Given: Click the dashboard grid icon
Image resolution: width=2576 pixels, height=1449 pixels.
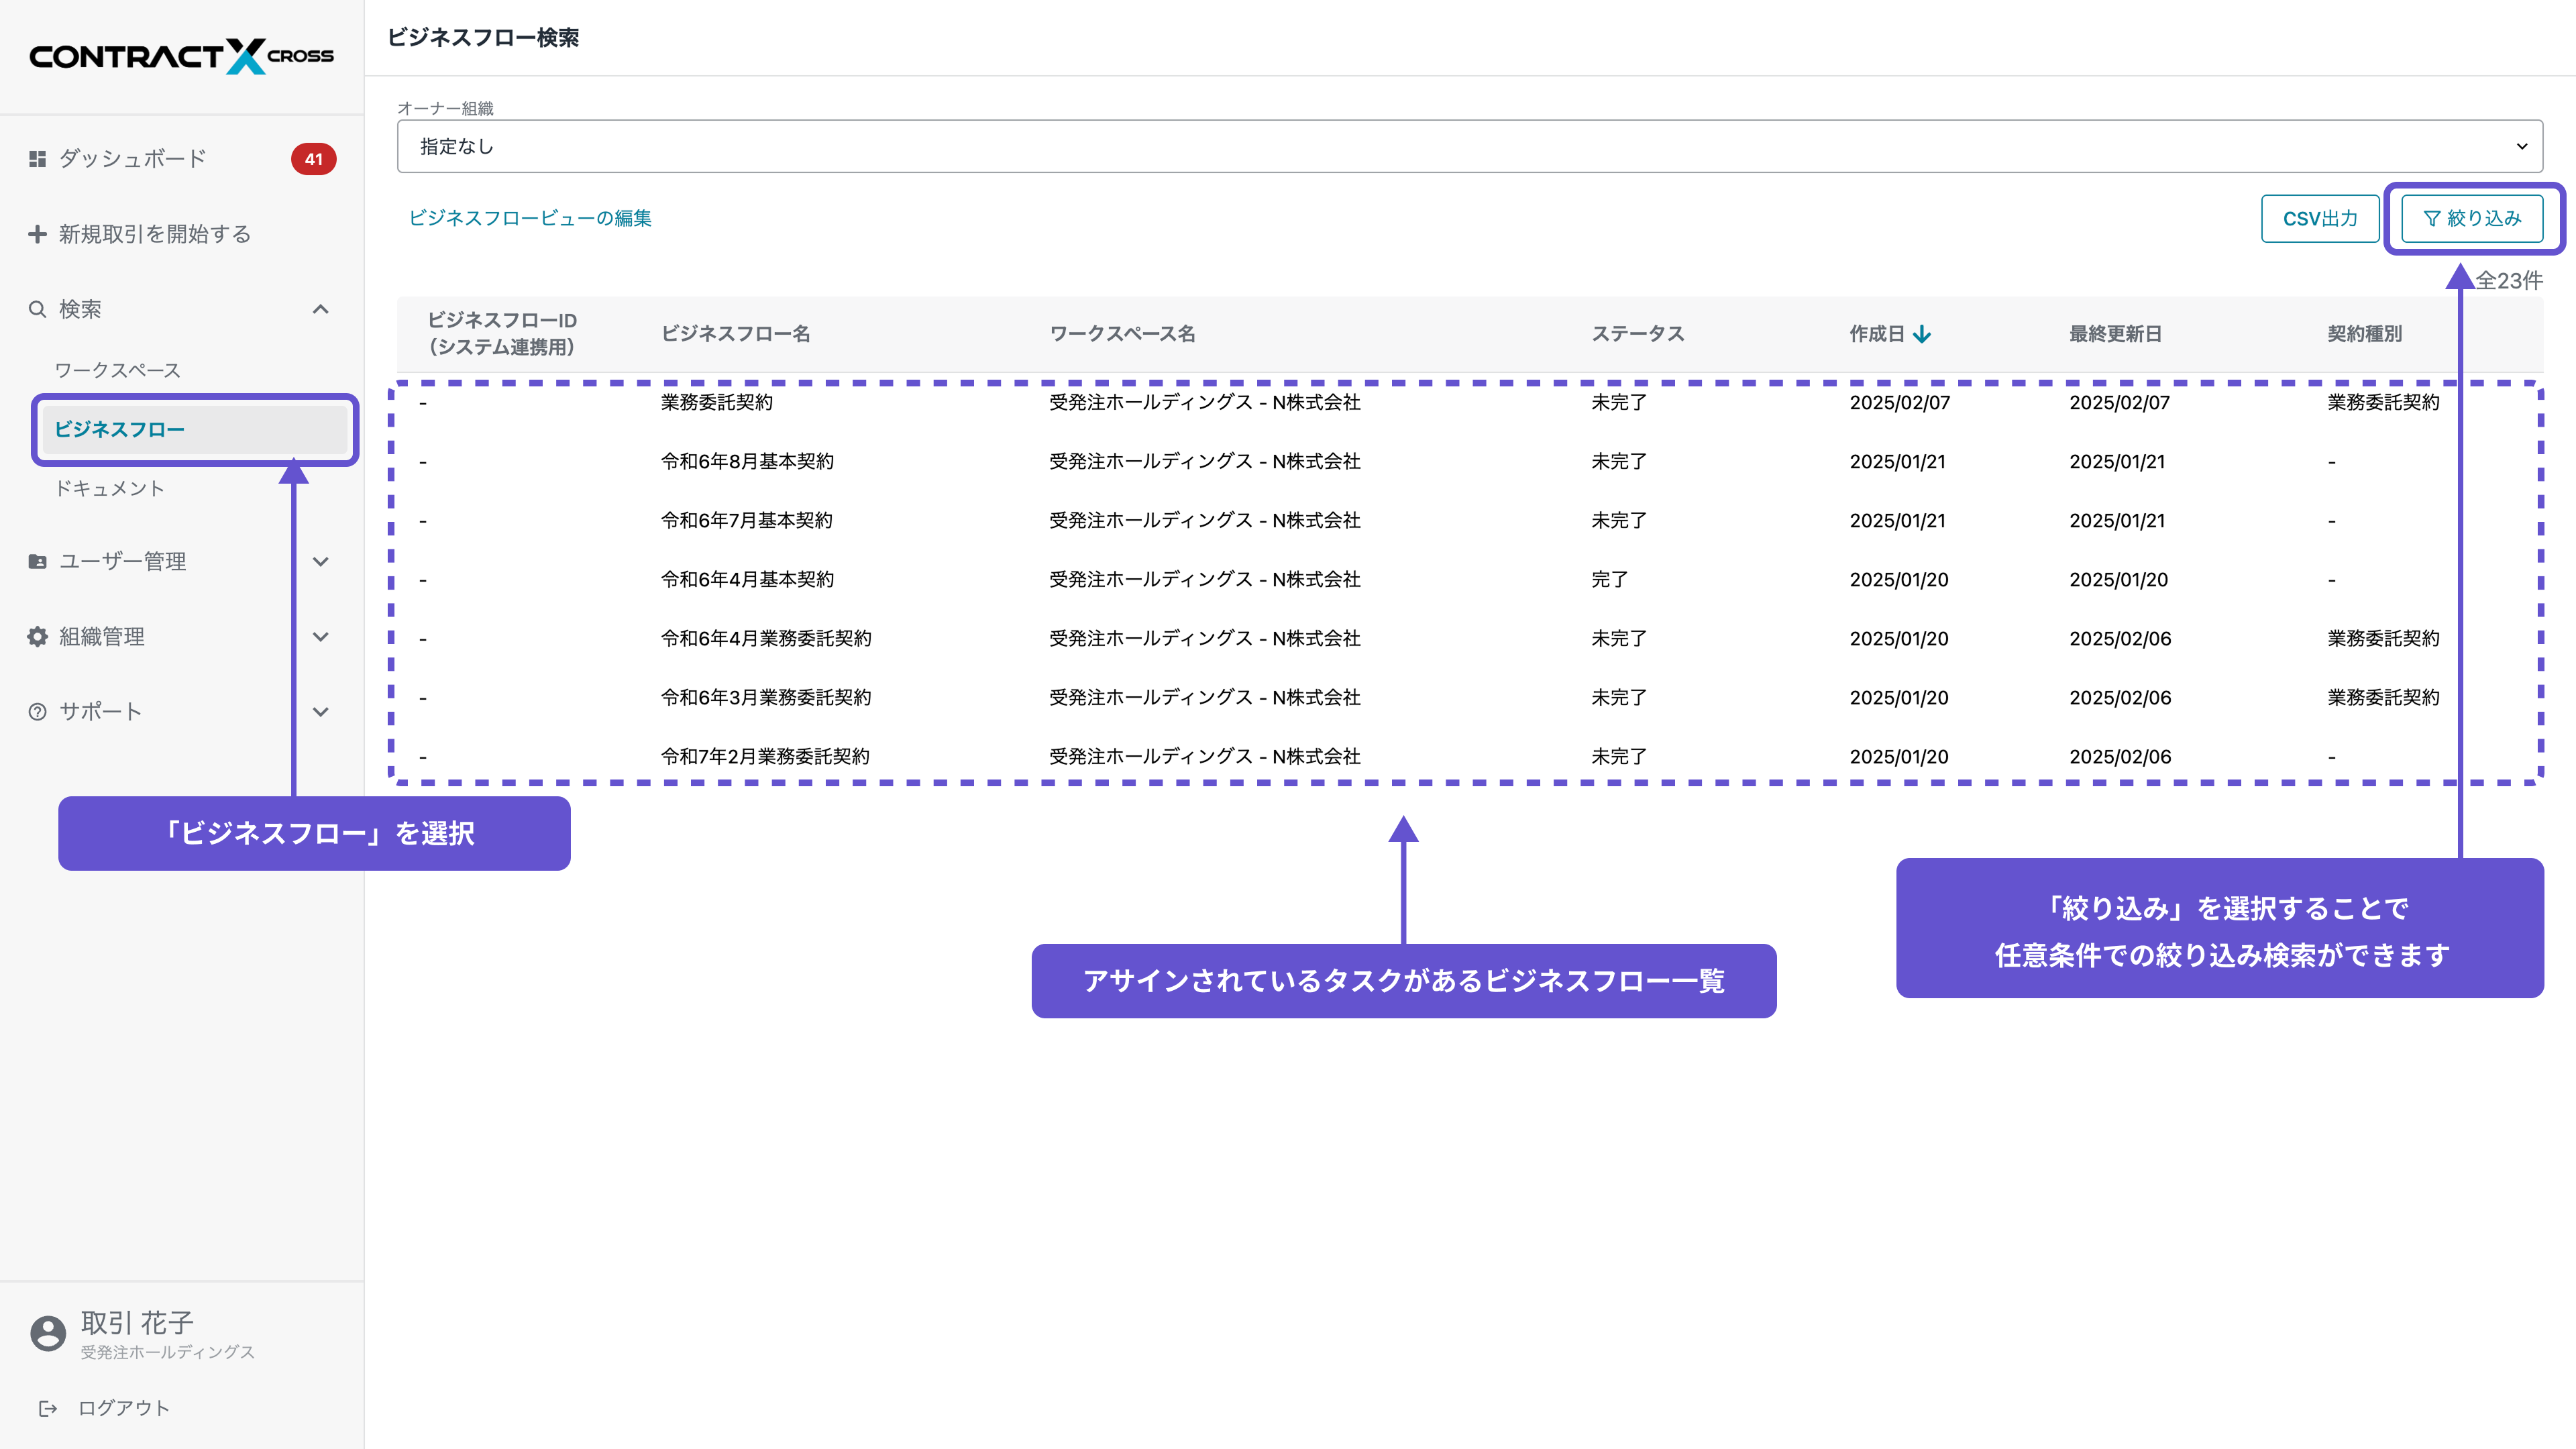Looking at the screenshot, I should click(x=37, y=159).
